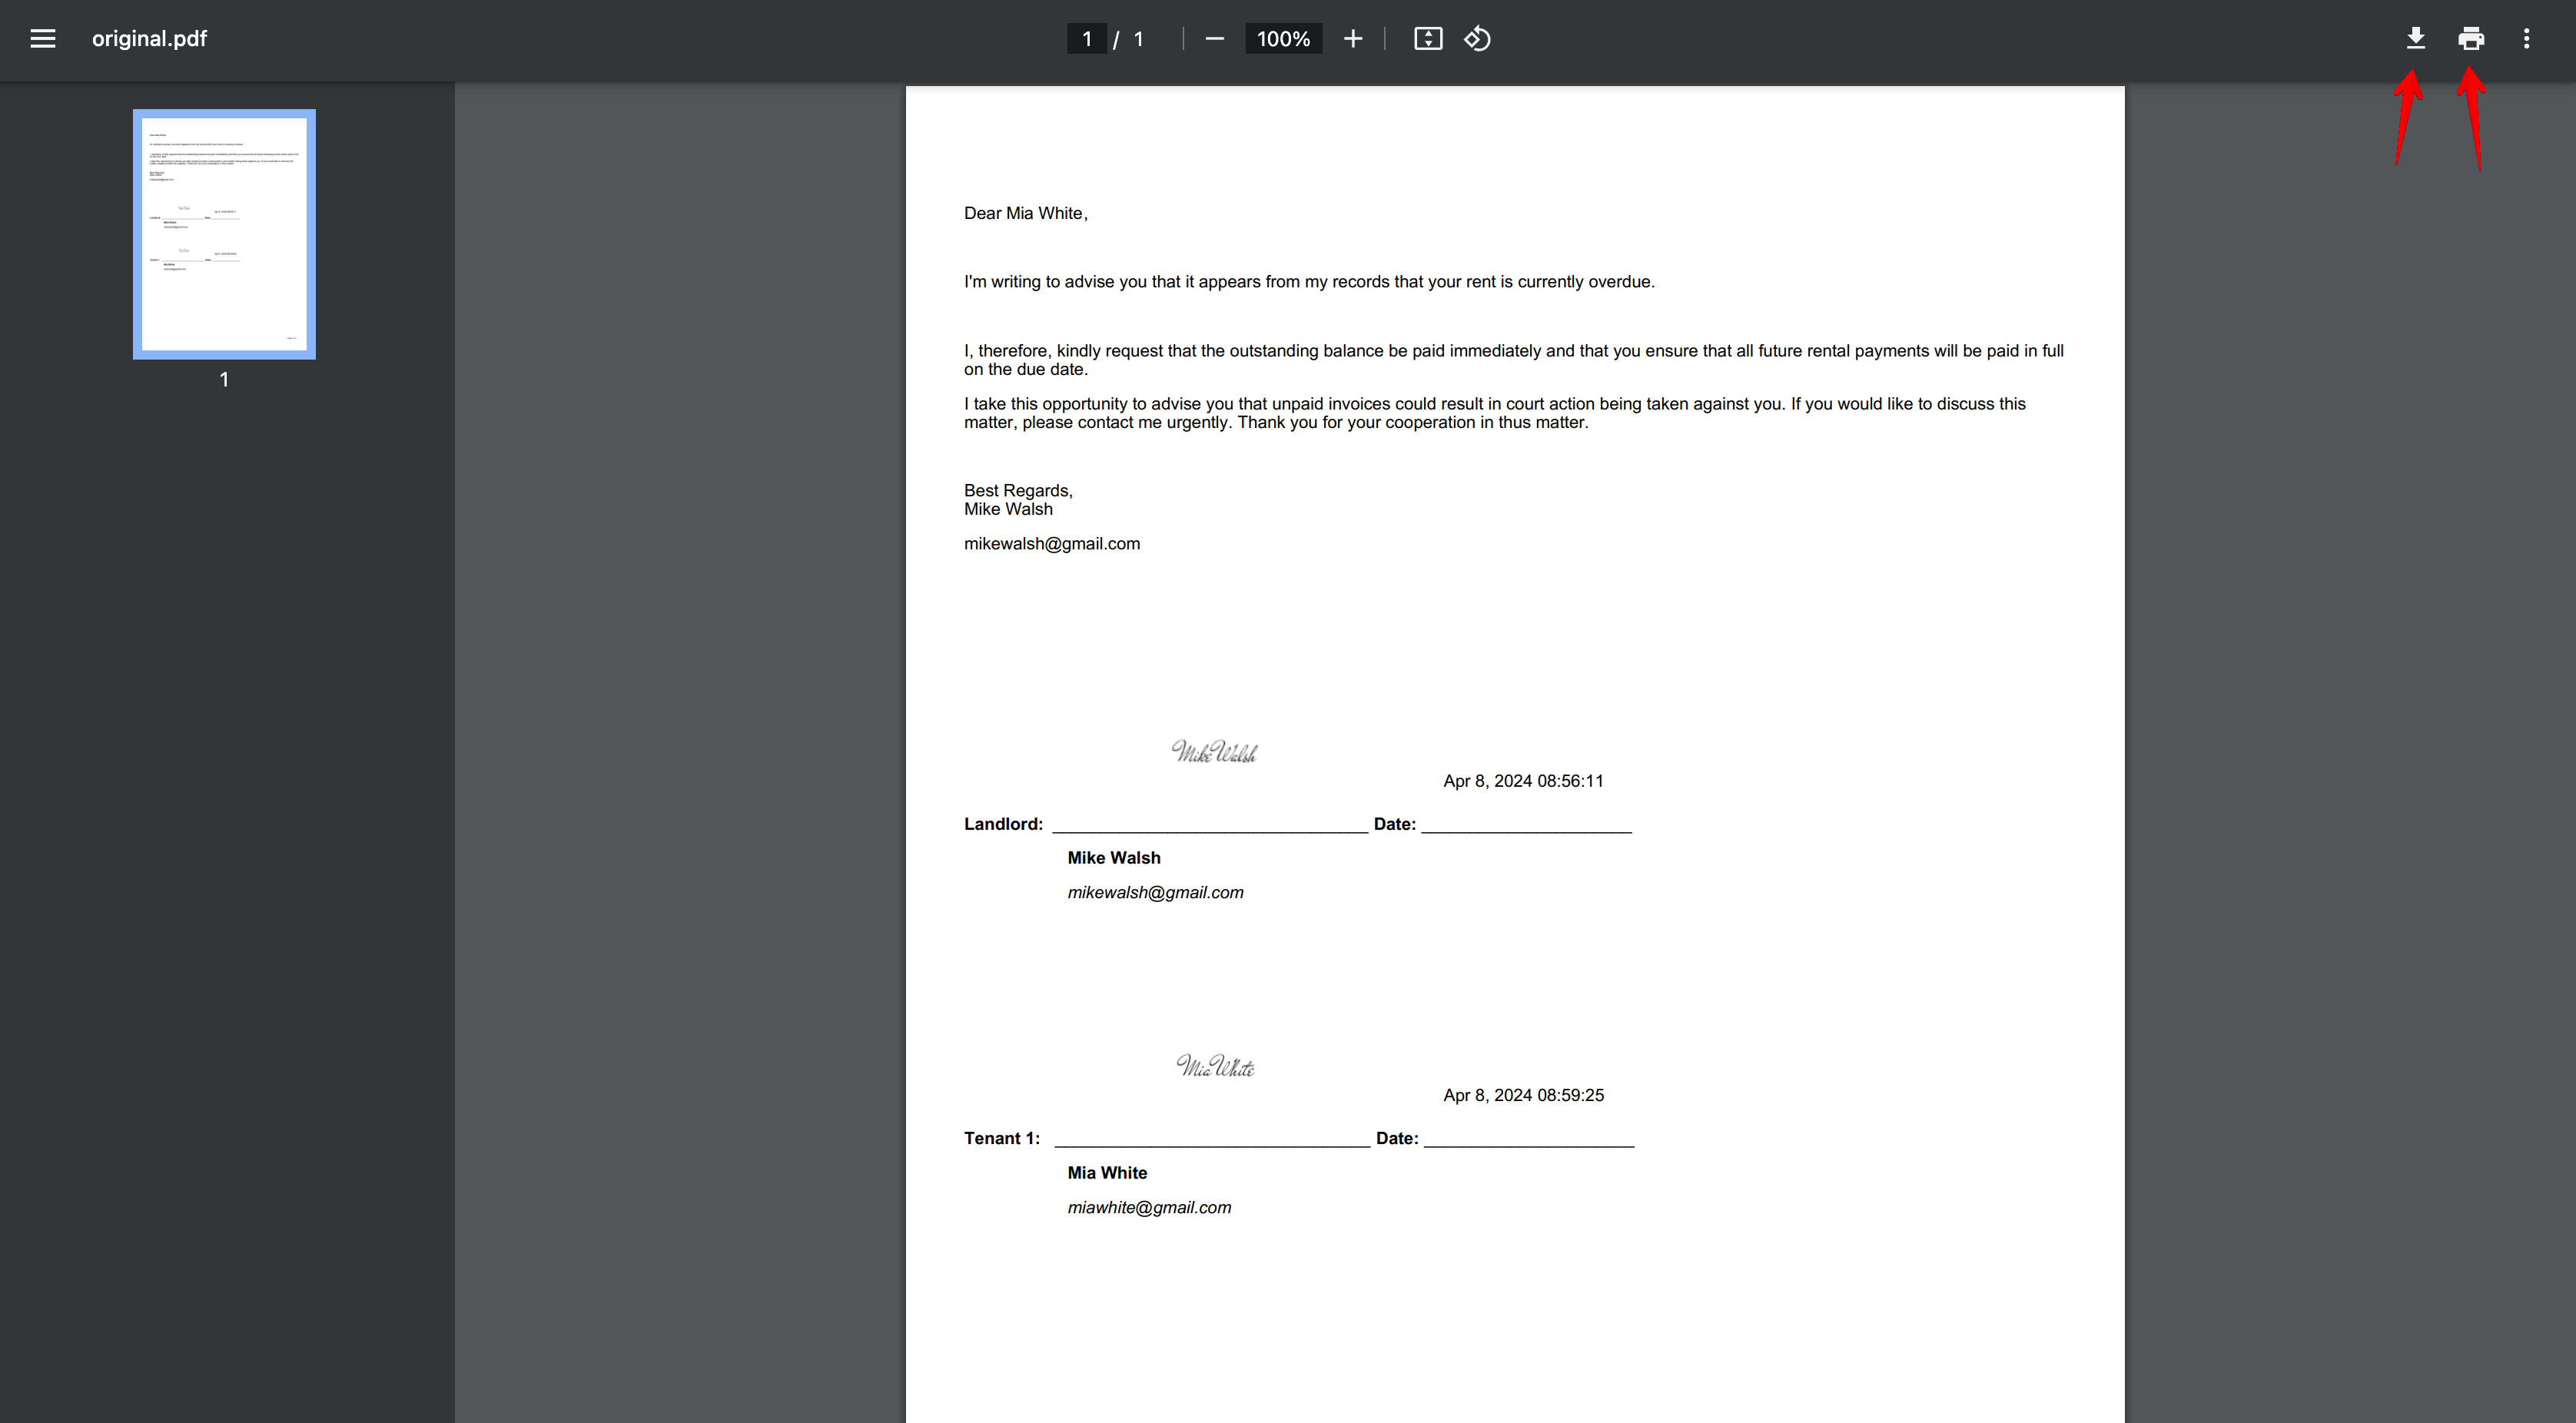Click the page number input field
Viewport: 2576px width, 1423px height.
1087,39
